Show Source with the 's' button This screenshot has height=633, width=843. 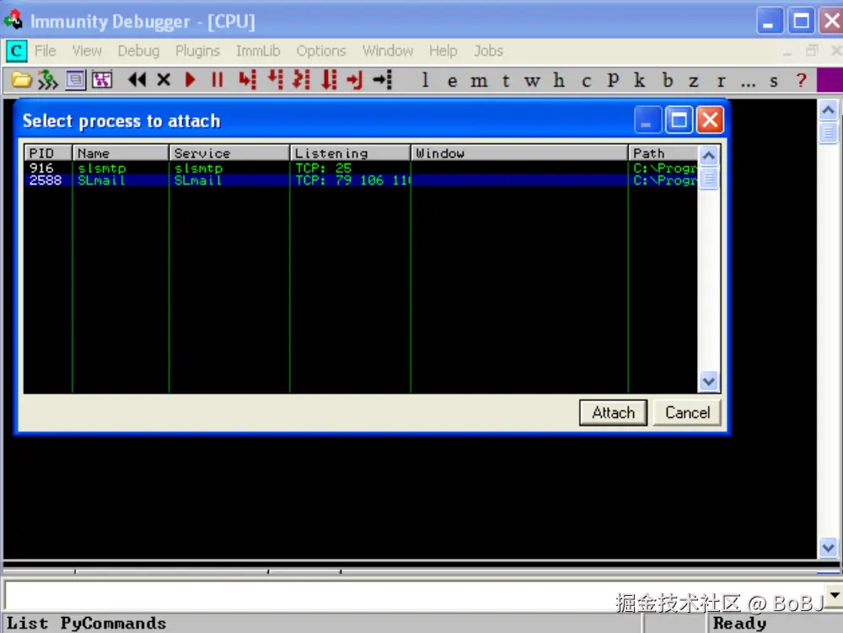coord(774,81)
